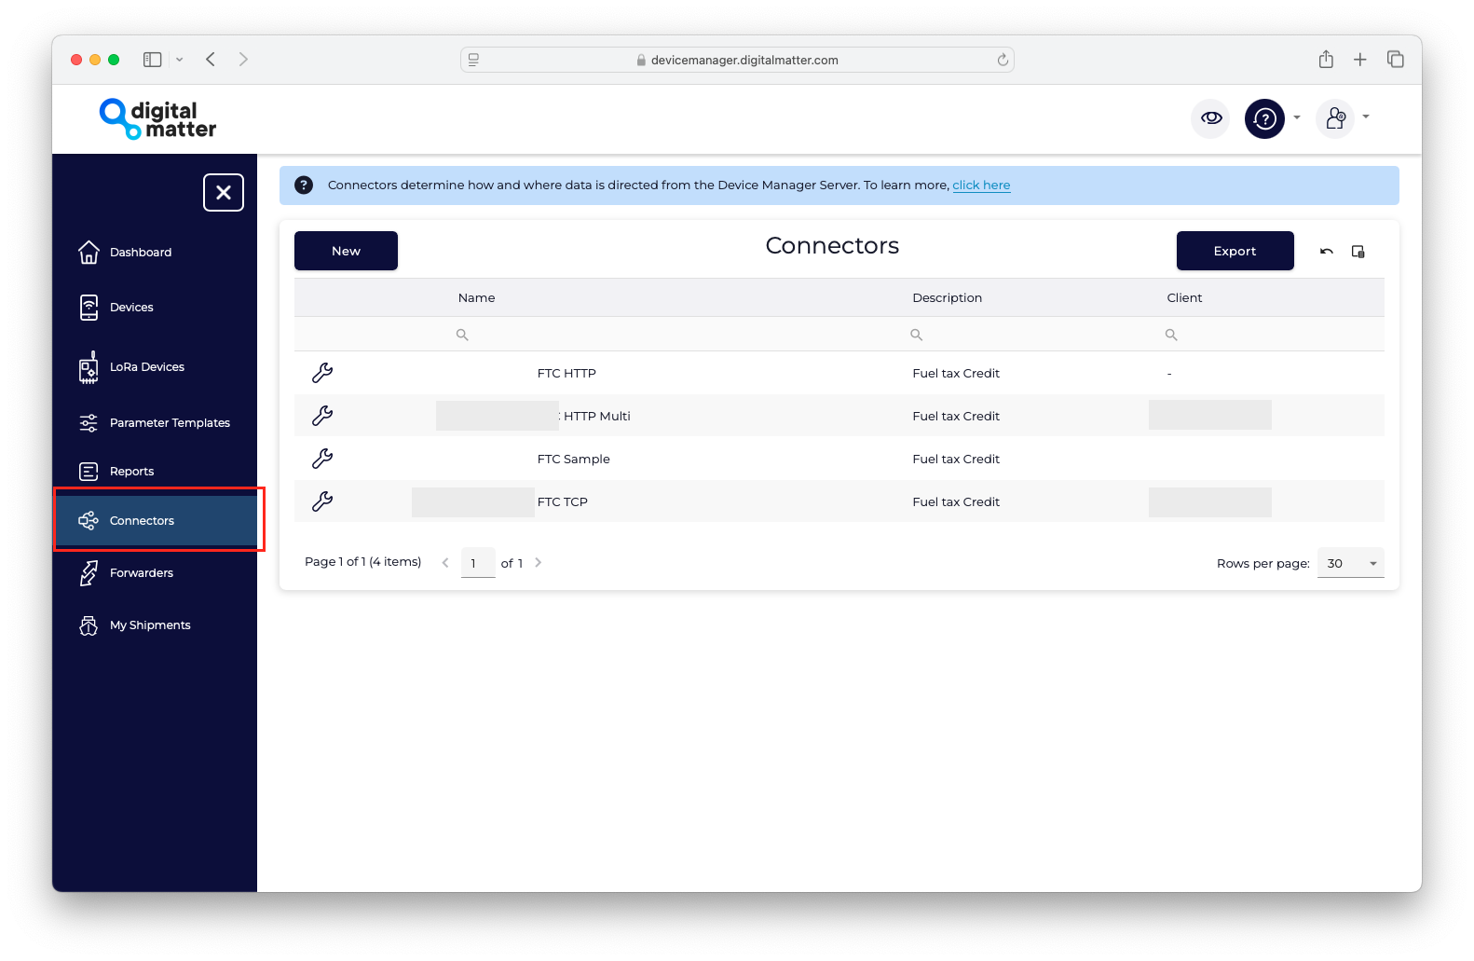Create a New connector
This screenshot has width=1474, height=961.
[x=346, y=251]
